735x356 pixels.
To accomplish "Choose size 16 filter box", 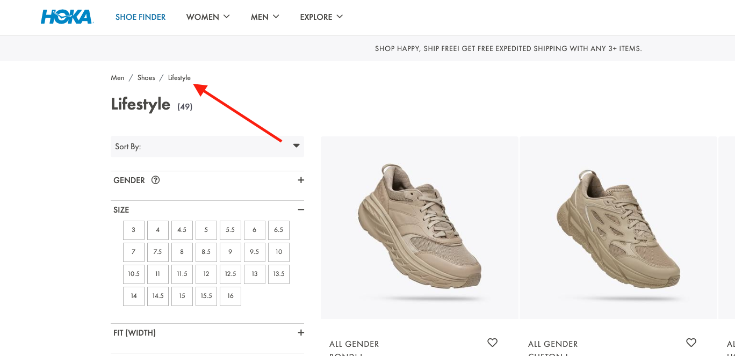I will [x=230, y=296].
